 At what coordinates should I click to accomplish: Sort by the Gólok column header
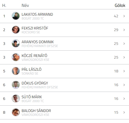(120, 6)
